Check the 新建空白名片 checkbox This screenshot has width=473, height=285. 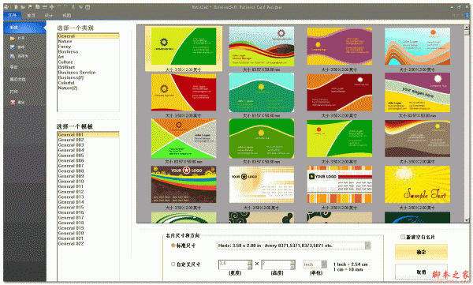403,237
